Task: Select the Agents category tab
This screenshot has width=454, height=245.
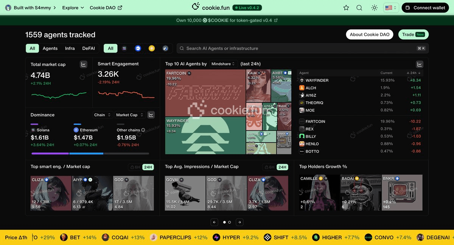Action: tap(50, 48)
